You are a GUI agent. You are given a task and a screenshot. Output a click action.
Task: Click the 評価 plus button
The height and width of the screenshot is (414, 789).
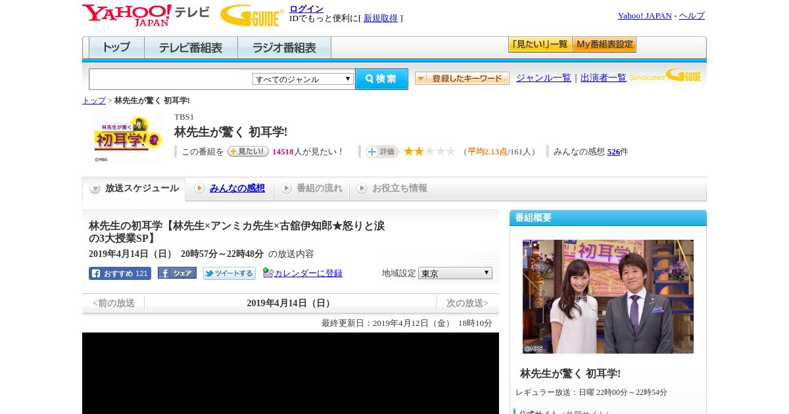382,152
